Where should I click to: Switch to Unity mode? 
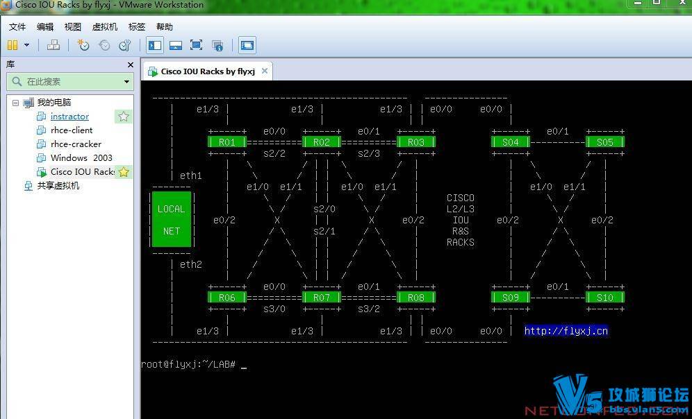click(x=217, y=45)
